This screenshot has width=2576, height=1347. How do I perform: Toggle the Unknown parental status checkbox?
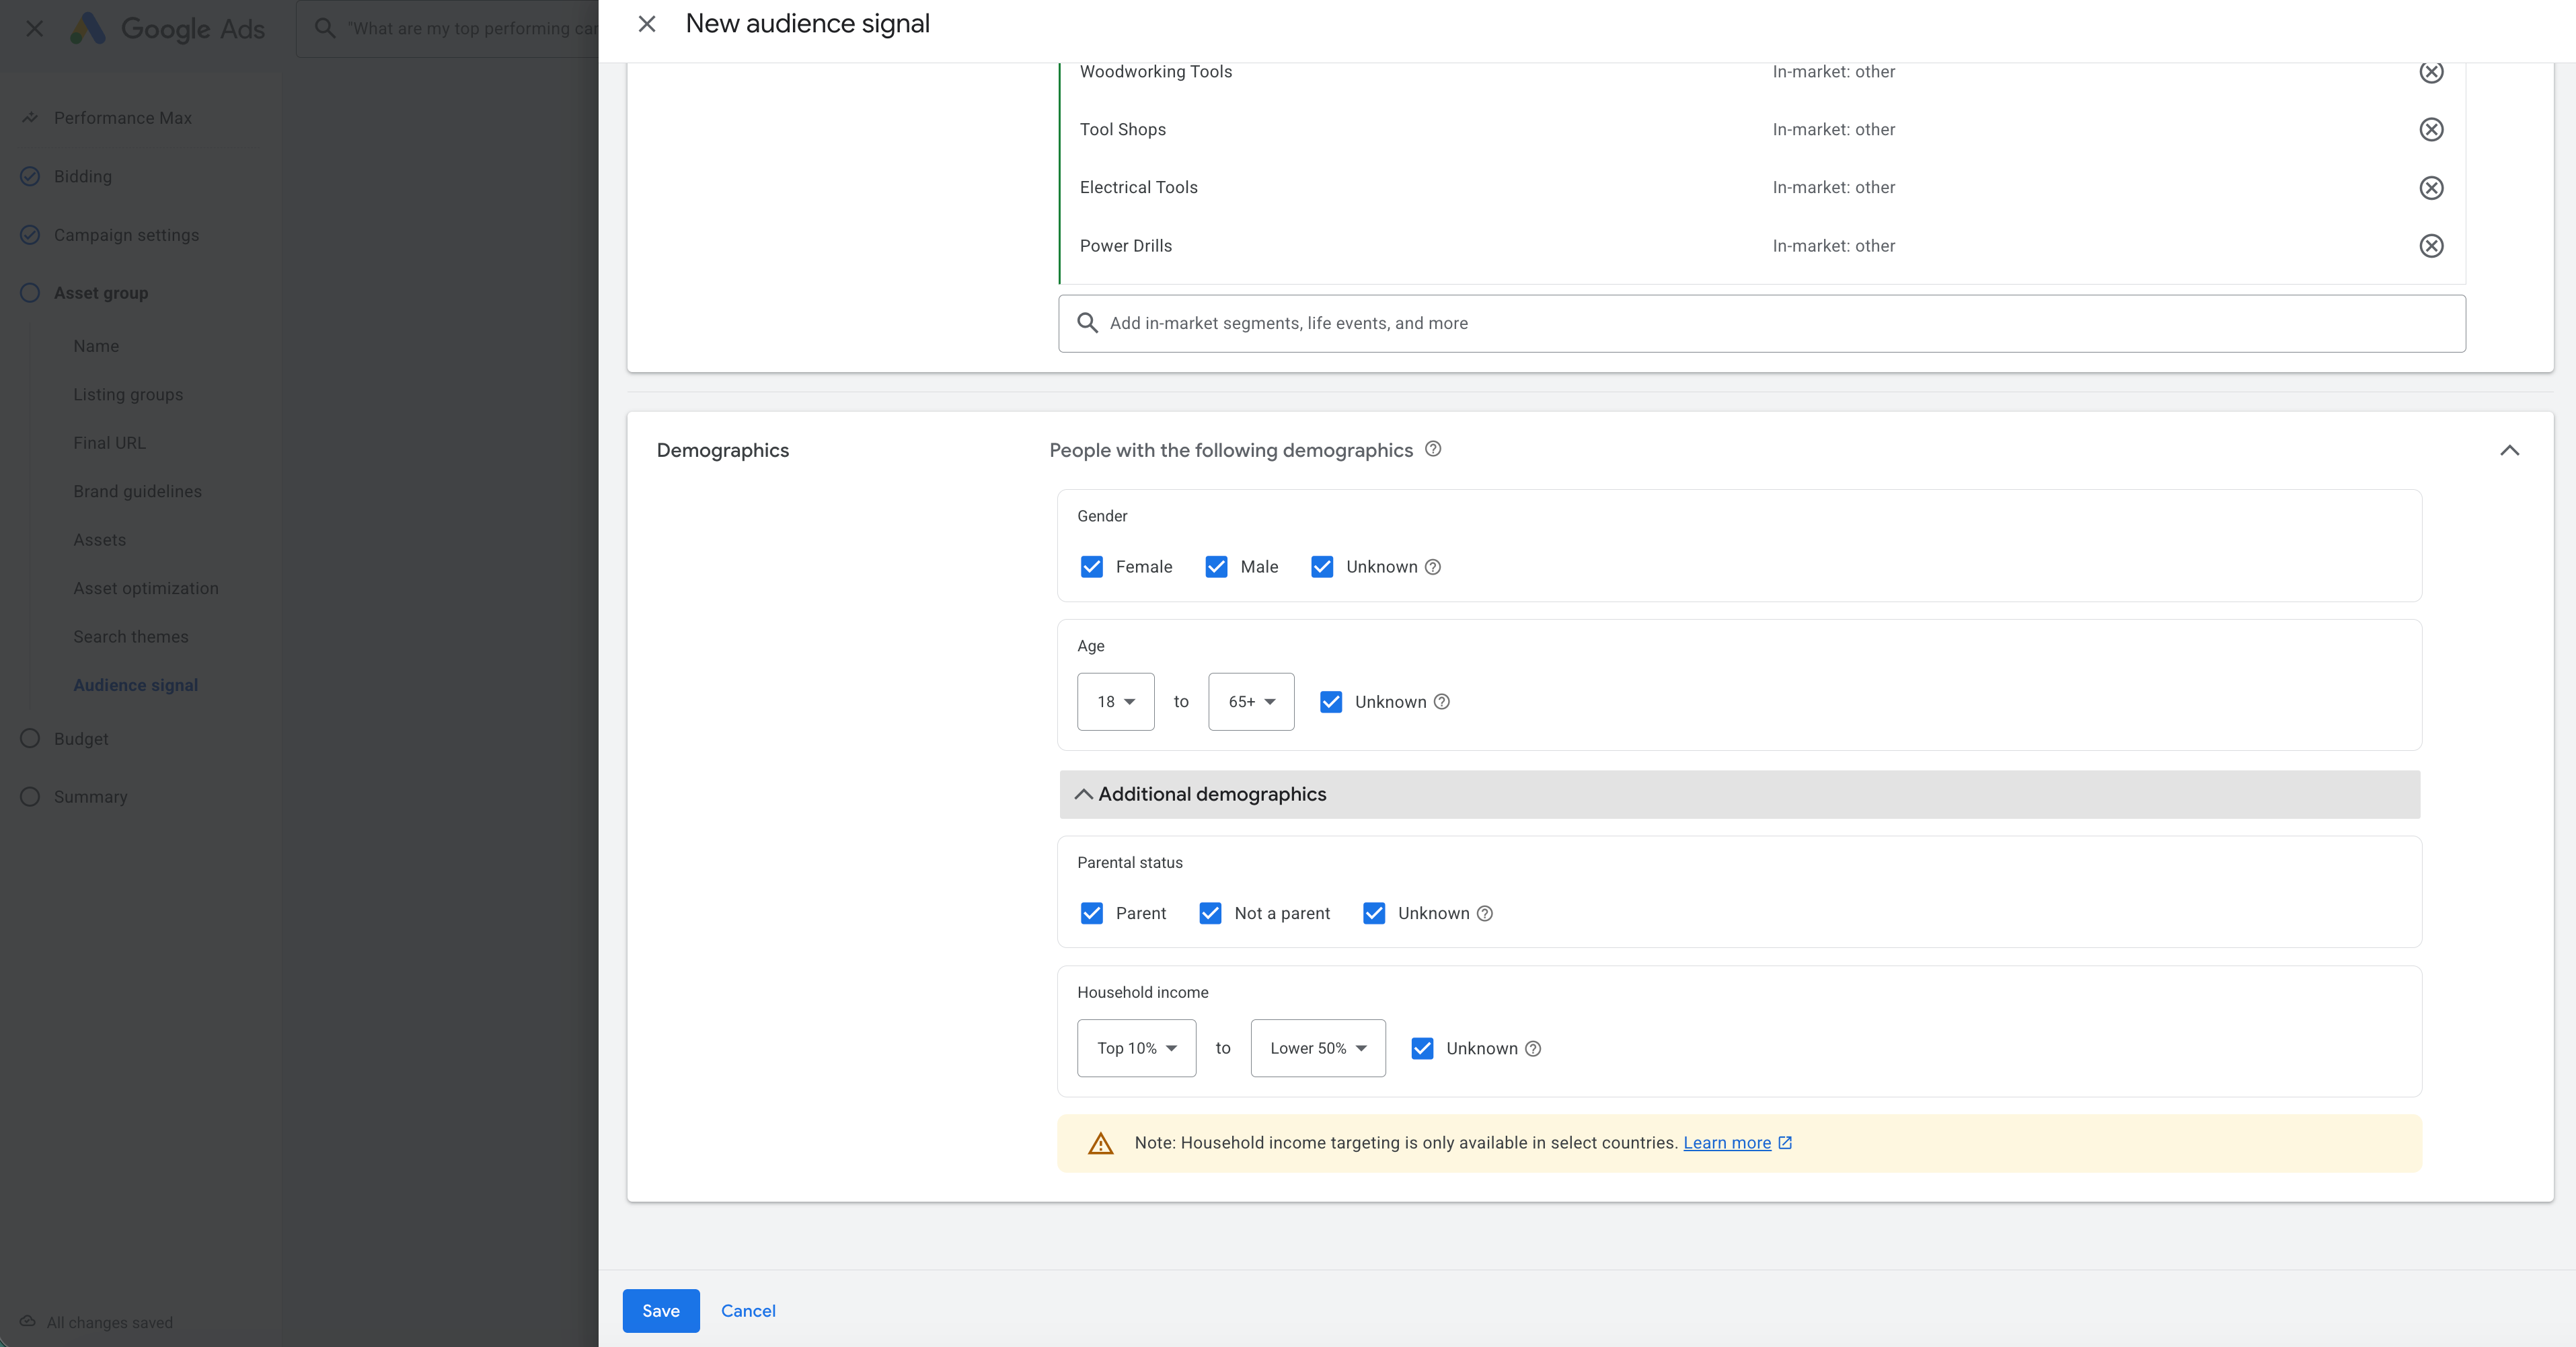pos(1374,913)
